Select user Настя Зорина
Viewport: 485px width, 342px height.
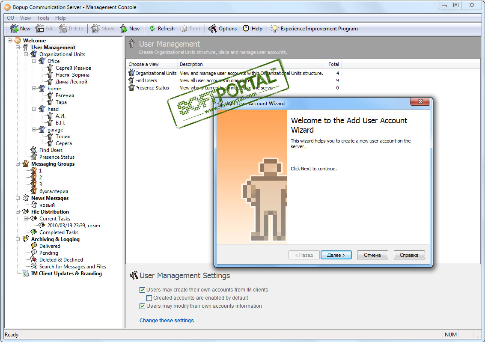(x=72, y=75)
